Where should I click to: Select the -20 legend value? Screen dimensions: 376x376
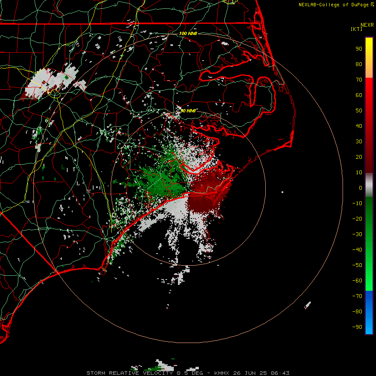pyautogui.click(x=357, y=219)
